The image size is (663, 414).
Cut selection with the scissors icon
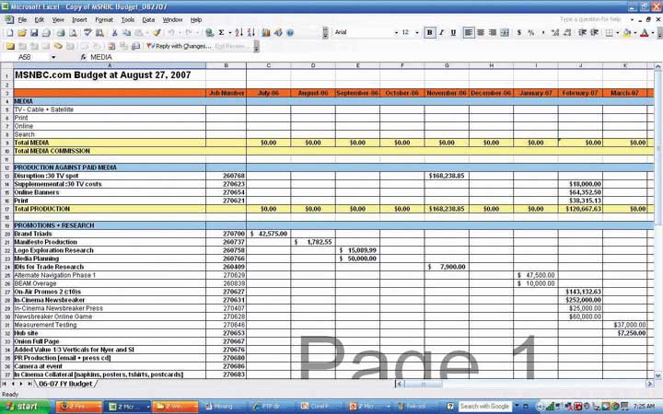114,32
